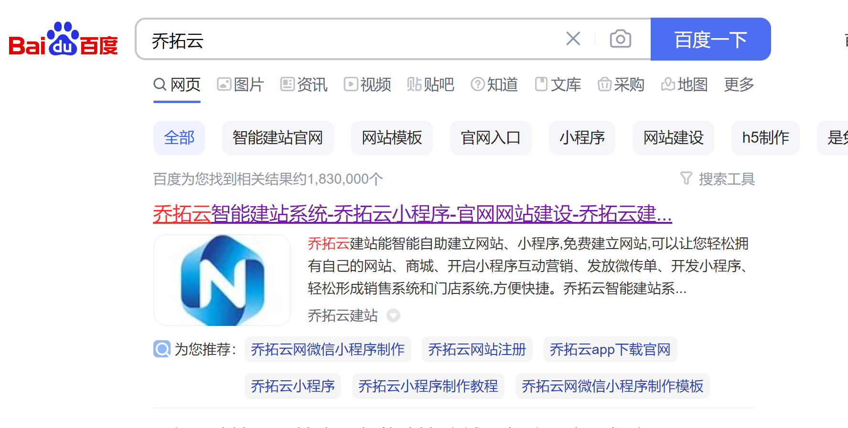Click the blue N logo result thumbnail
Screen dimensions: 848x428
coord(222,280)
